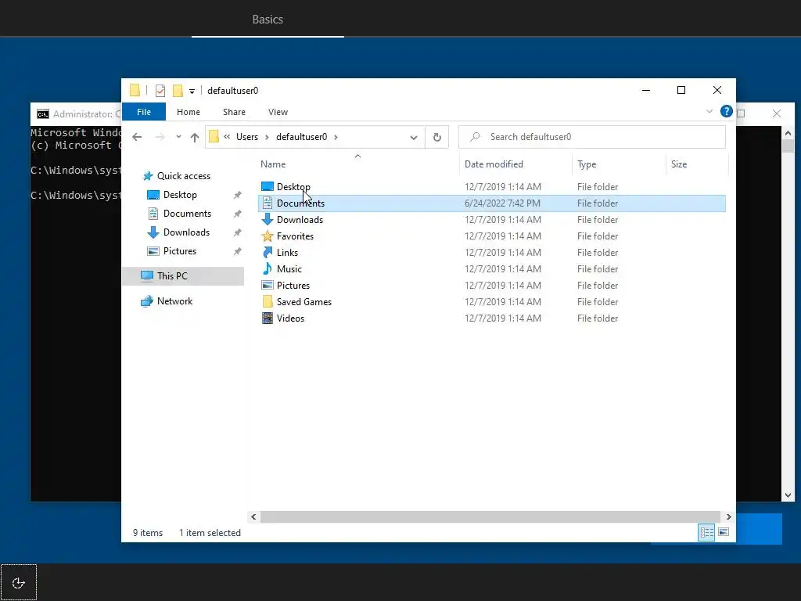
Task: Open address bar previous locations dropdown
Action: tap(414, 137)
